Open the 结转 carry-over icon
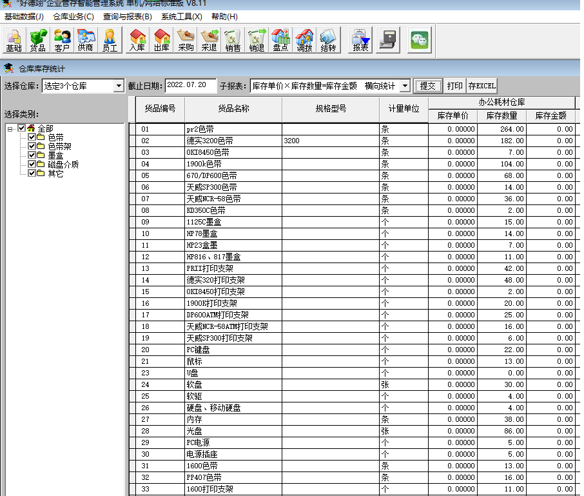584x496 pixels. tap(329, 40)
